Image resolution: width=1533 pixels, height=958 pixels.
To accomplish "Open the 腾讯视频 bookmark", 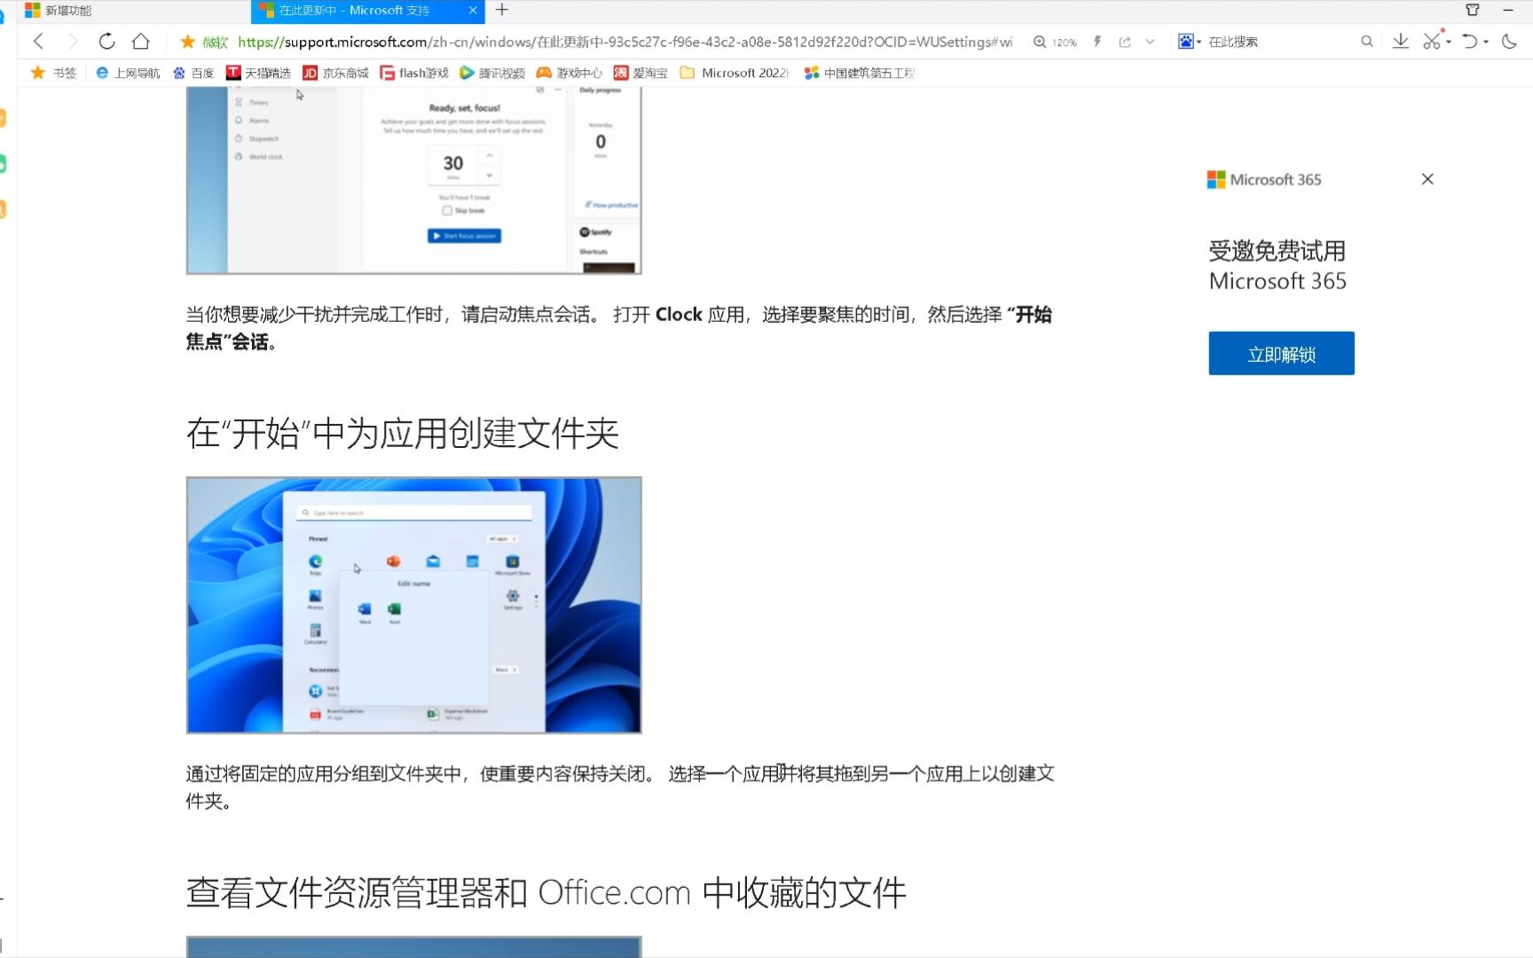I will pos(492,73).
